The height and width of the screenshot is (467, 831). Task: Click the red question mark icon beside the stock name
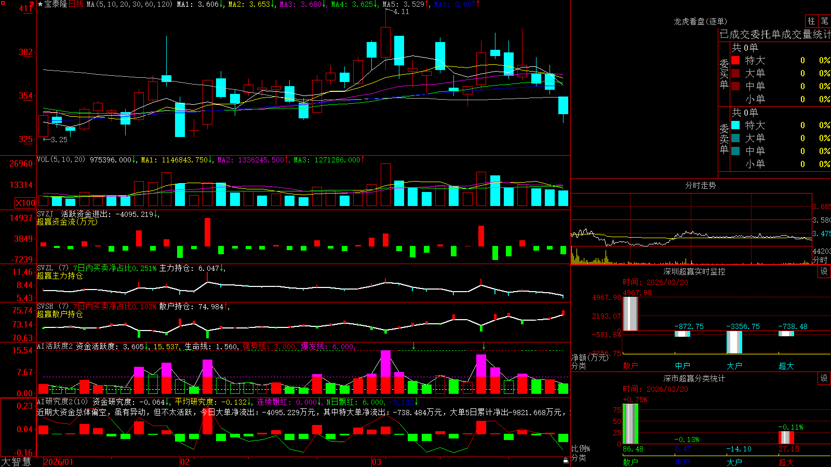point(32,5)
